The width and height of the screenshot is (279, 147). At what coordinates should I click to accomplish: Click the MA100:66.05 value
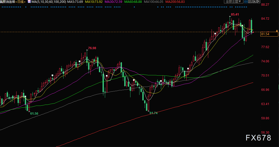(x=153, y=2)
